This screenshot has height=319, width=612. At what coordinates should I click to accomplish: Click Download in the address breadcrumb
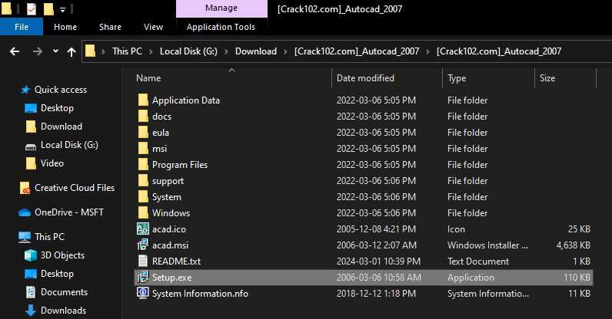coord(255,52)
